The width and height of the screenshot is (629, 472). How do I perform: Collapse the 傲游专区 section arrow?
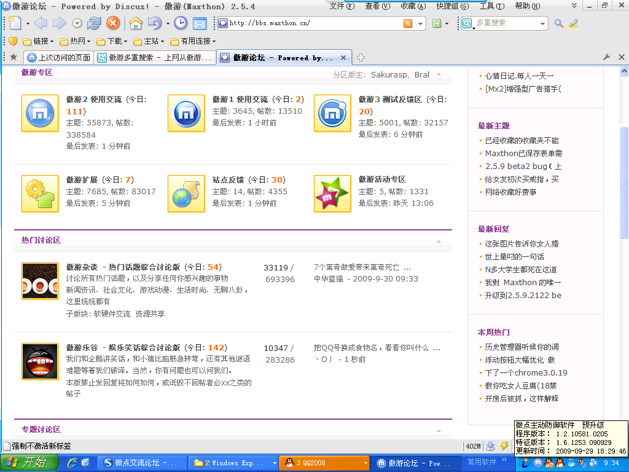pos(439,74)
